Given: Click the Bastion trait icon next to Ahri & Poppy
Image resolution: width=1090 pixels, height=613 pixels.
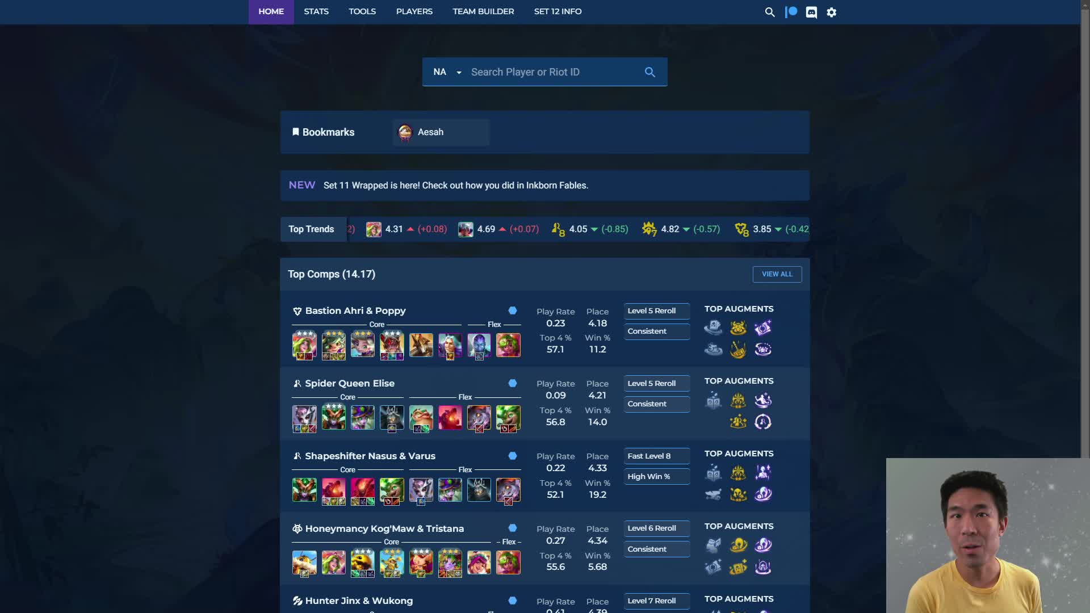Looking at the screenshot, I should 297,311.
